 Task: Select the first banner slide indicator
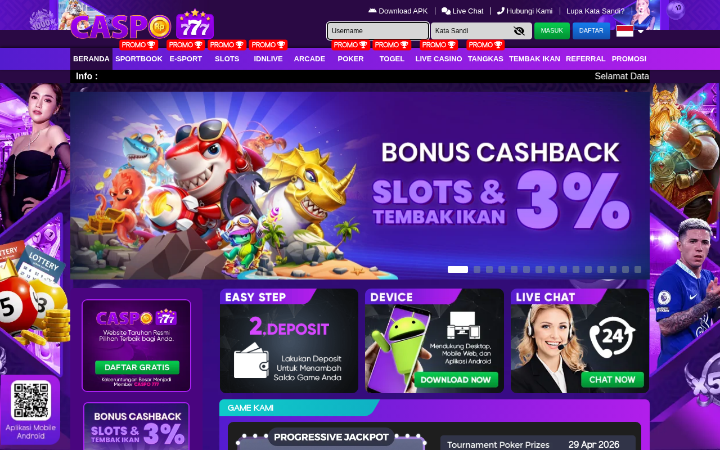[x=458, y=269]
